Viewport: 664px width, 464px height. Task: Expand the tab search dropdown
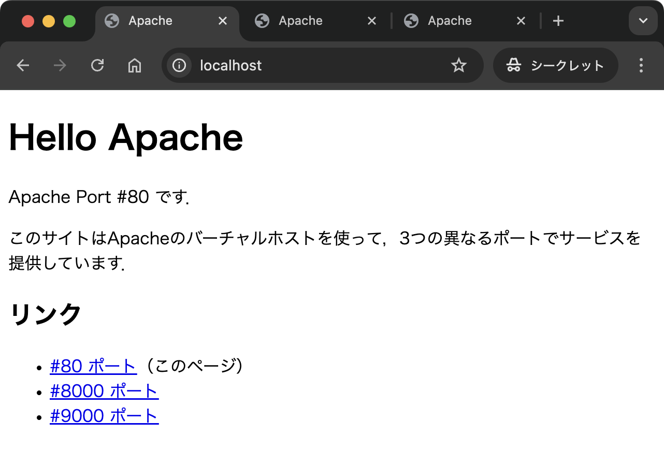click(x=643, y=21)
